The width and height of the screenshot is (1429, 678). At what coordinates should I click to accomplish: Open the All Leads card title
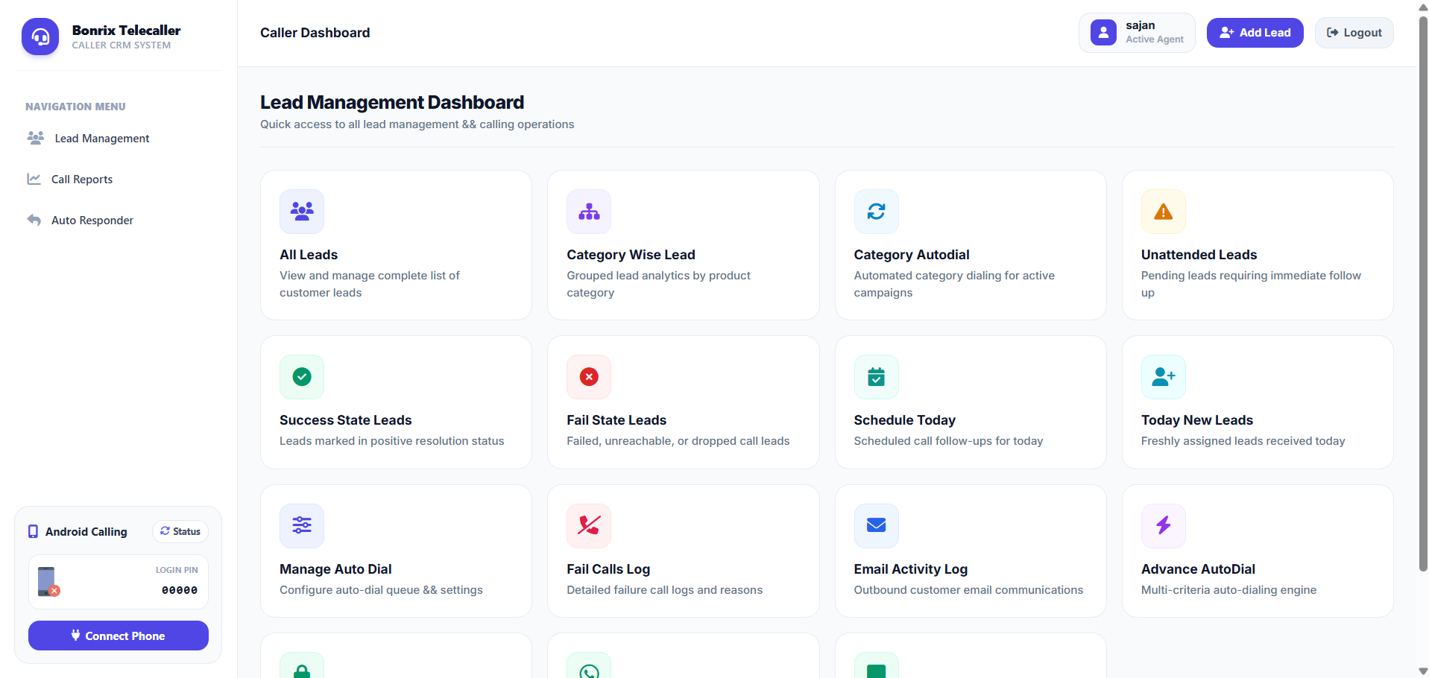(x=309, y=255)
